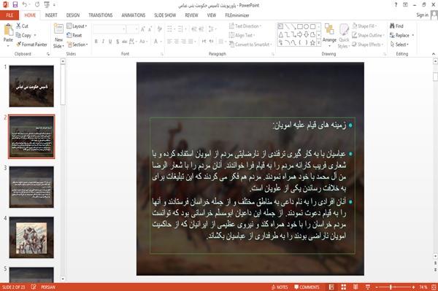Image resolution: width=438 pixels, height=291 pixels.
Task: Switch to Slide Sorter view
Action: pos(344,287)
